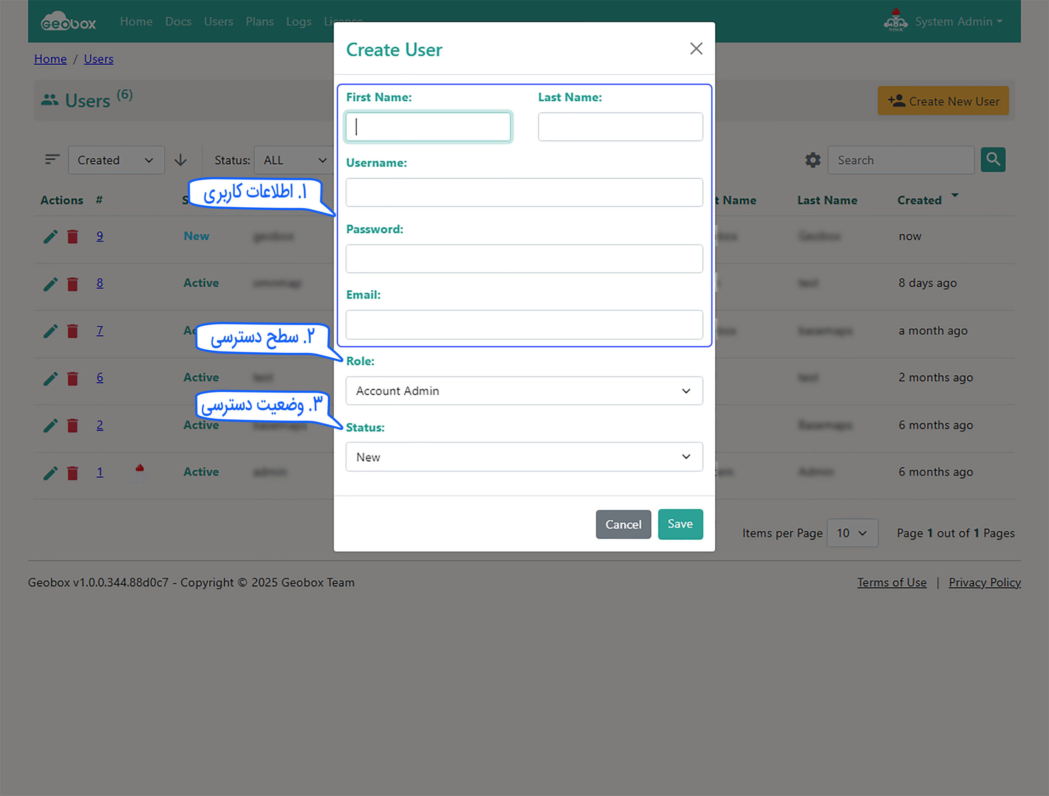1049x796 pixels.
Task: Open the Created sort-by dropdown
Action: [x=116, y=160]
